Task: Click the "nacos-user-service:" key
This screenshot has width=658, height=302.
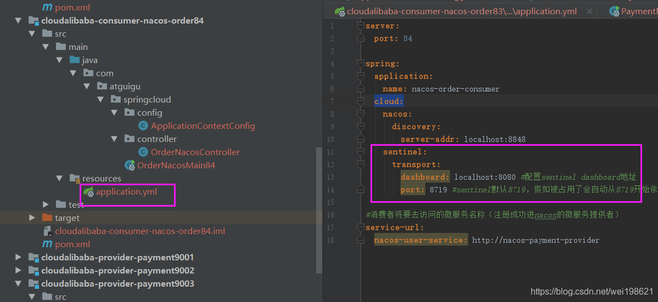Action: point(420,241)
